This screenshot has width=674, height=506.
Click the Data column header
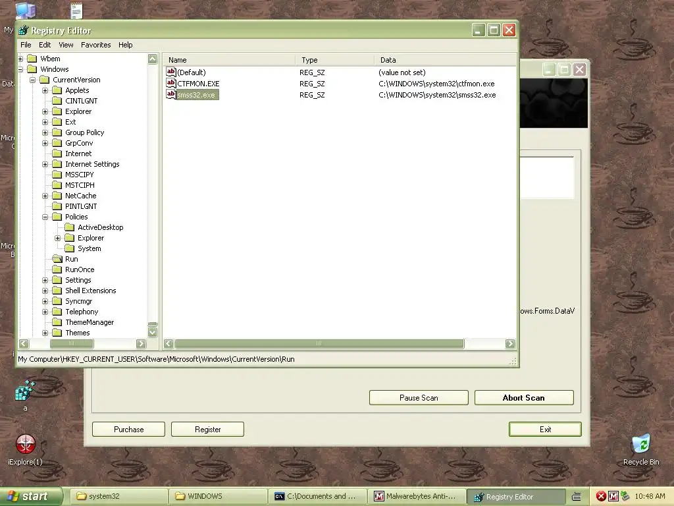445,60
